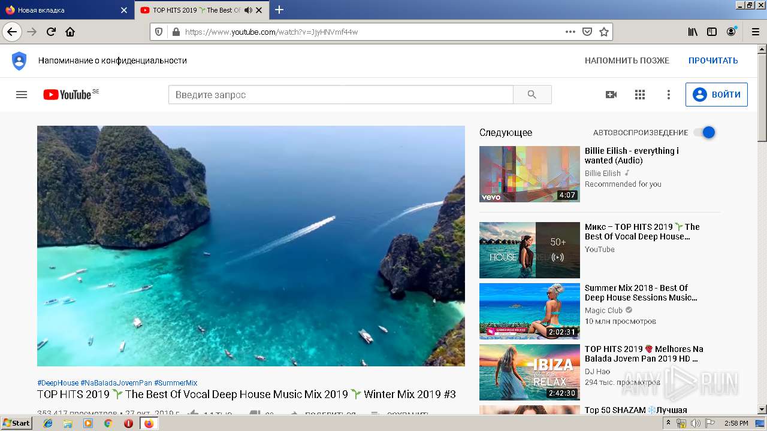This screenshot has width=767, height=431.
Task: Reload the YouTube page
Action: pos(51,32)
